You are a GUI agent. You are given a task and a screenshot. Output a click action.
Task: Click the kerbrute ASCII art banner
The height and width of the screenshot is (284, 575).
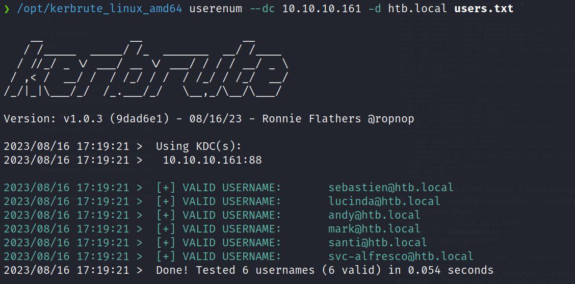click(x=147, y=64)
